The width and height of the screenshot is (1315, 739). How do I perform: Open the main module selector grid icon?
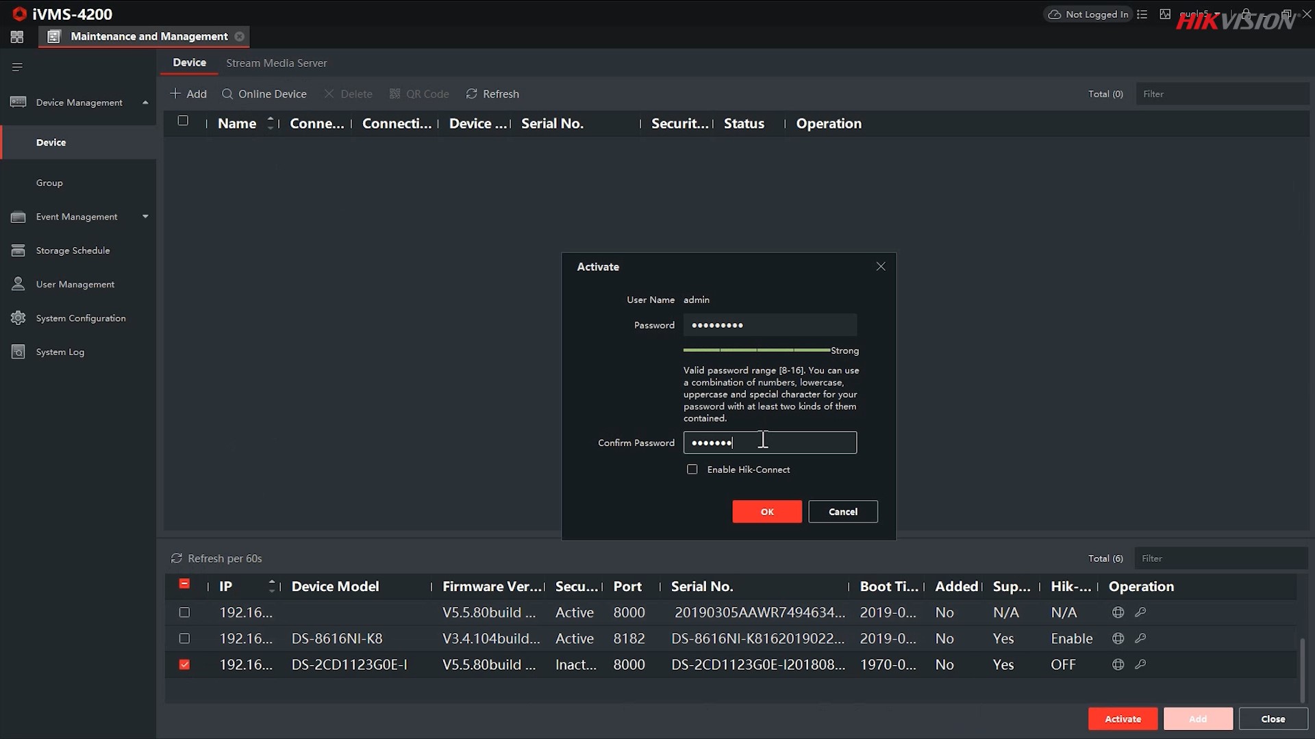click(x=16, y=36)
